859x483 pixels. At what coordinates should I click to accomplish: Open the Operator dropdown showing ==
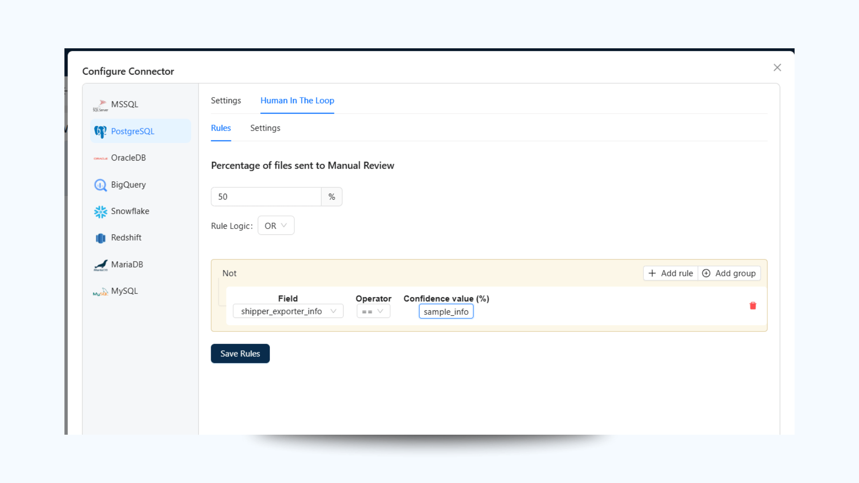coord(373,311)
